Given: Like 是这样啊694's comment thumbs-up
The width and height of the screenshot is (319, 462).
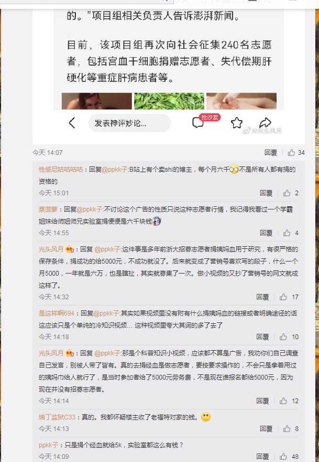Looking at the screenshot, I should pos(283,337).
